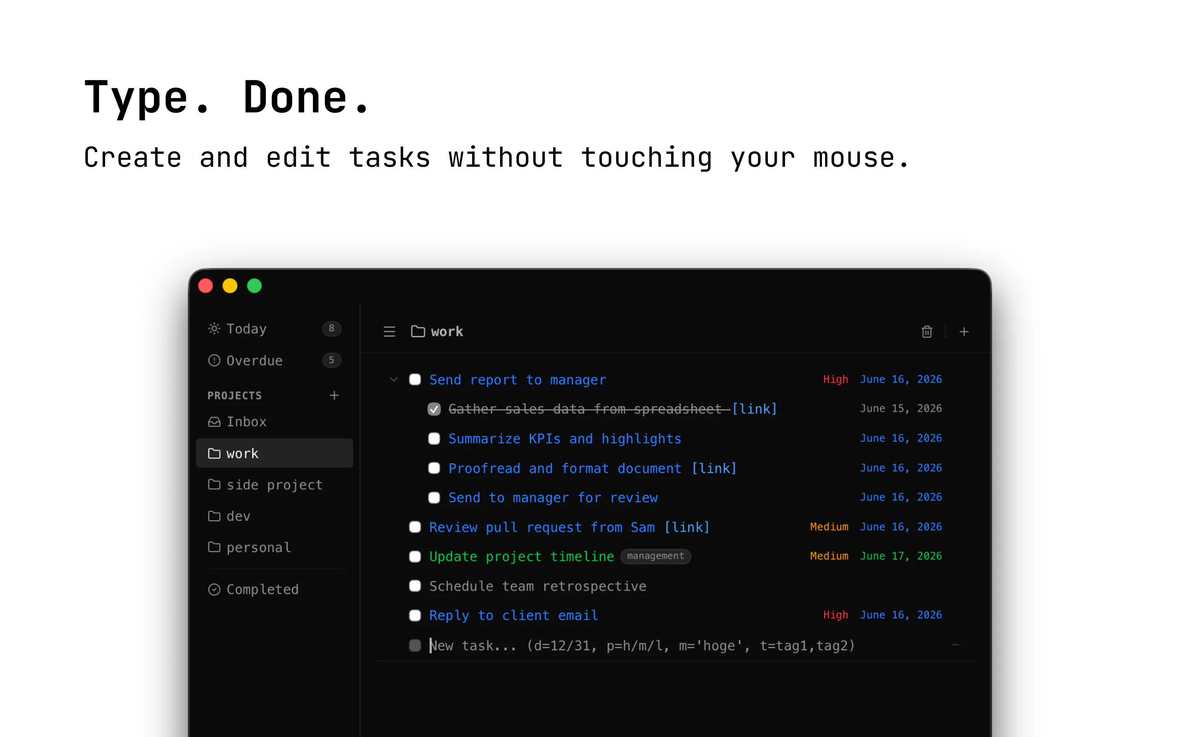Click date of Summarize KPIs and highlights
This screenshot has width=1180, height=737.
point(901,438)
